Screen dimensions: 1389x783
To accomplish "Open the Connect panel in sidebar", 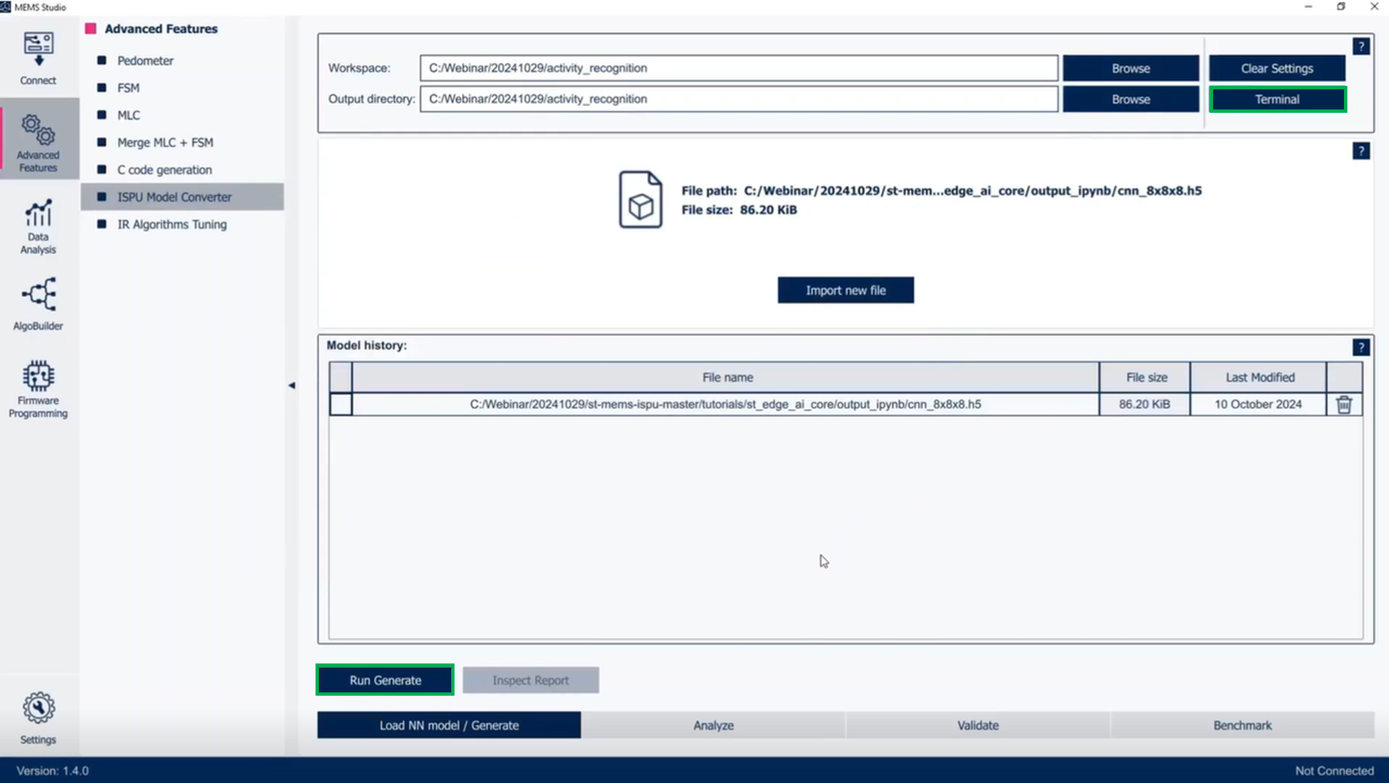I will (38, 57).
